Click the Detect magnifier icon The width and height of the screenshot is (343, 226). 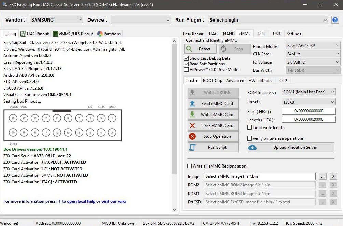pos(189,49)
